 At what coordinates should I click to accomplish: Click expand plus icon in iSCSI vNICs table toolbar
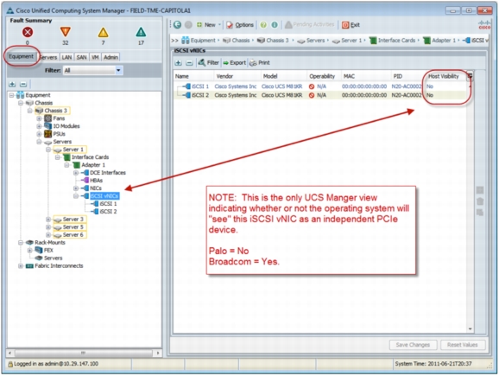click(x=179, y=63)
